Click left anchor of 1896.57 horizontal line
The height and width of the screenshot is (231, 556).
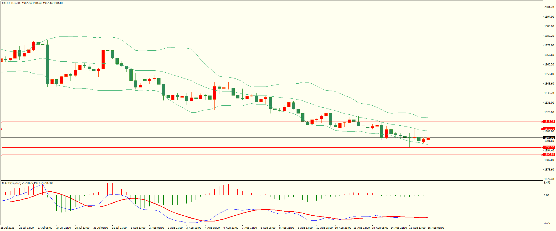[x=1, y=147]
